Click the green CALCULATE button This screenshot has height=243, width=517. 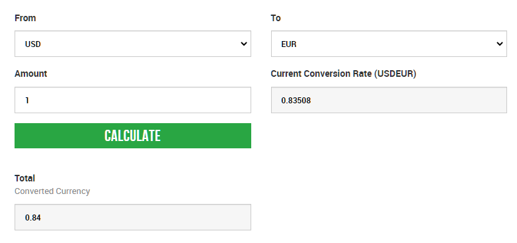pos(132,136)
